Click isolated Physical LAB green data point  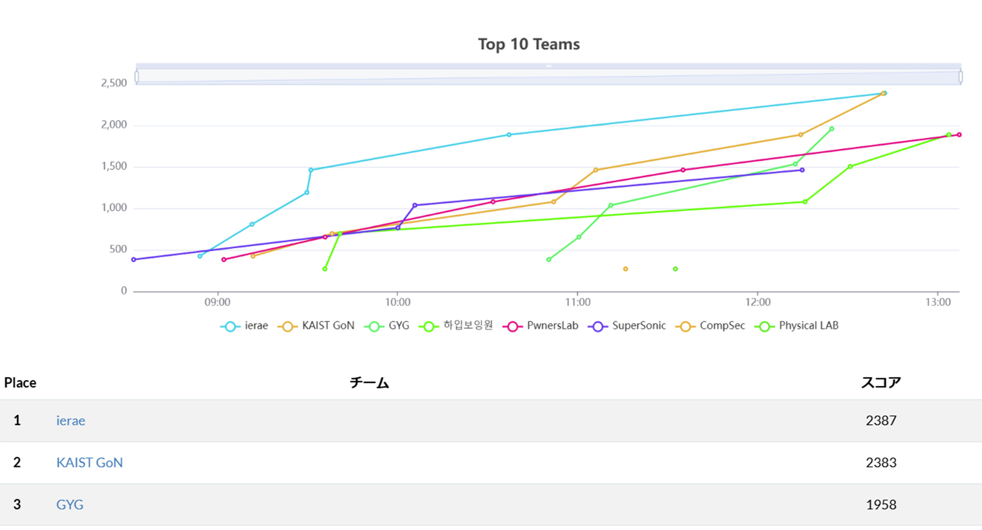[x=675, y=269]
